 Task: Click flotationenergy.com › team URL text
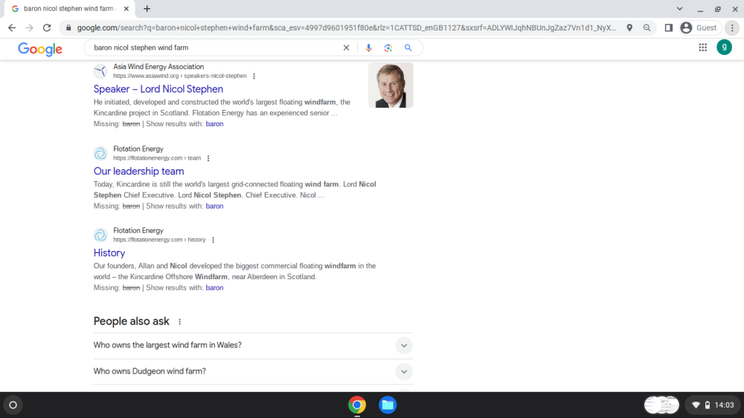point(157,158)
